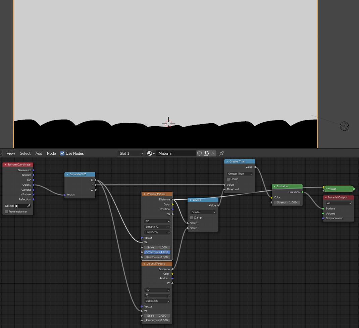Unlink material with the X button
Image resolution: width=359 pixels, height=328 pixels.
pyautogui.click(x=213, y=153)
